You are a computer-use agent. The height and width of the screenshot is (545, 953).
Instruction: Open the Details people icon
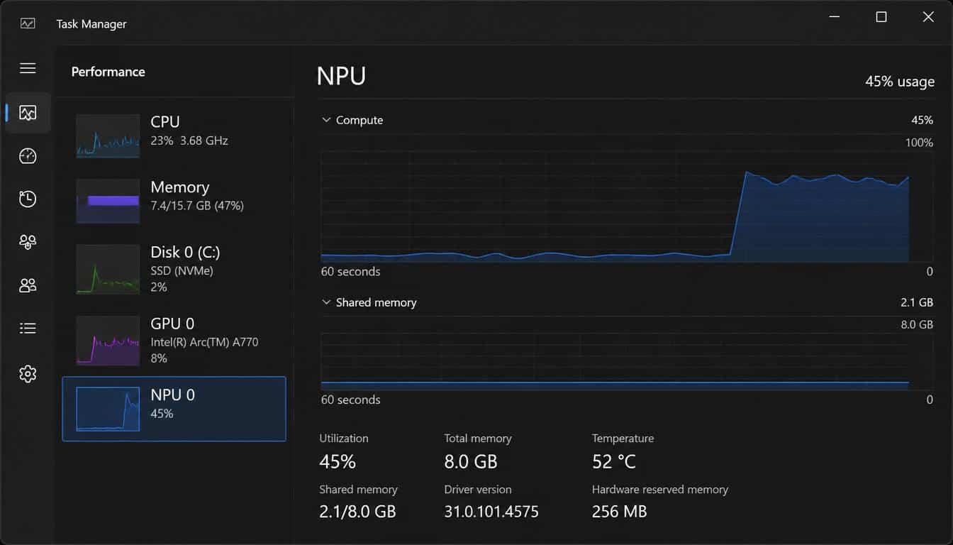tap(28, 285)
